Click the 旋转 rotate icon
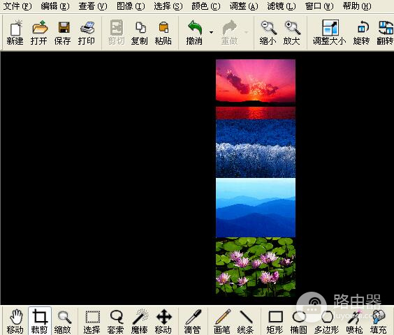Viewport: 394px width, 335px height. tap(362, 33)
